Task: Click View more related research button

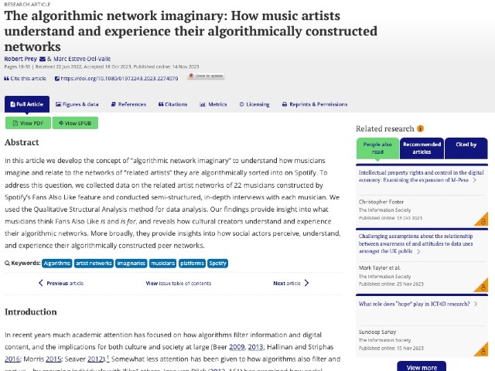Action: pos(422,367)
